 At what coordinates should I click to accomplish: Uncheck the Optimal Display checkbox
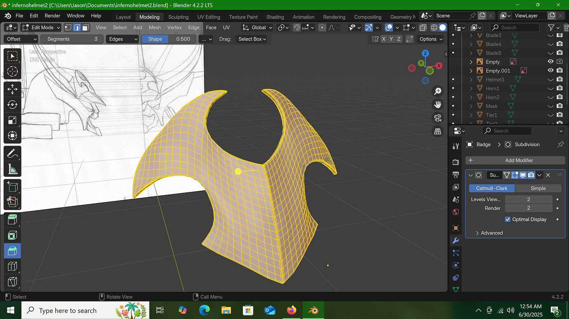click(508, 220)
